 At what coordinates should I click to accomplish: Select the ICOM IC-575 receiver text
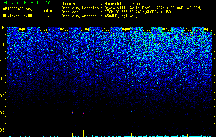(138, 12)
